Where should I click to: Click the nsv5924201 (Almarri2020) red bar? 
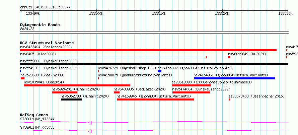click(x=65, y=92)
